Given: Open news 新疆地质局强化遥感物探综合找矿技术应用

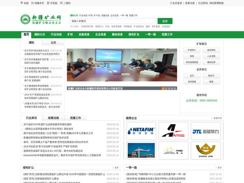Looking at the screenshot, I should click(46, 138).
